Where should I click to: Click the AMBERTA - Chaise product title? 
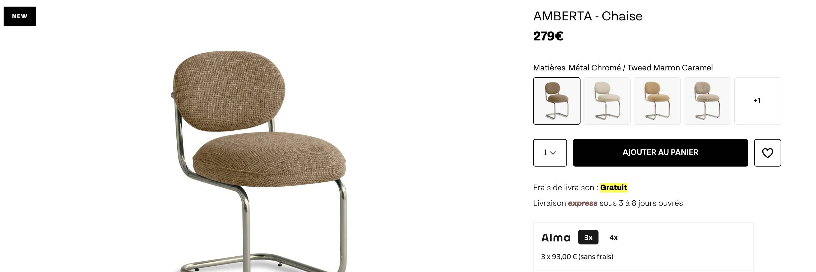click(588, 16)
